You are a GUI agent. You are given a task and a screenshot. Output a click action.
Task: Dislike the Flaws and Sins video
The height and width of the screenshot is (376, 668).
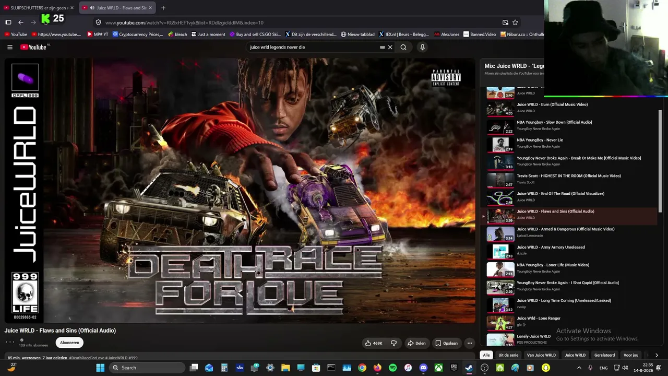coord(394,343)
